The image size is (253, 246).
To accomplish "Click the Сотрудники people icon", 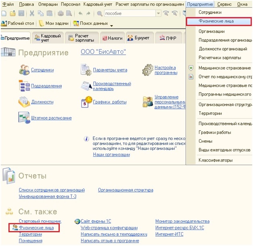I will point(24,70).
